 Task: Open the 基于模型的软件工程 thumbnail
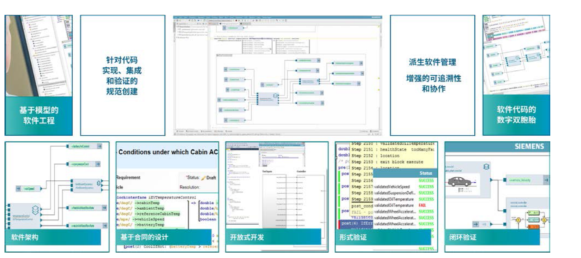point(38,75)
